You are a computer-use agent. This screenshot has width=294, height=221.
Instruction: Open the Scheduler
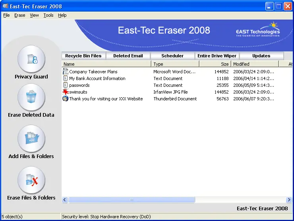pos(172,56)
